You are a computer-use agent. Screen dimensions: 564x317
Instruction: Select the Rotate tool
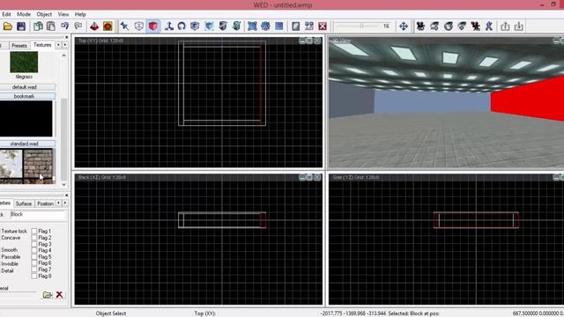click(182, 26)
